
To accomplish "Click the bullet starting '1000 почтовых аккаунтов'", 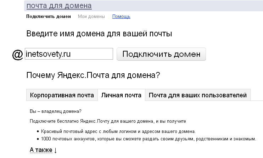I will coord(149,139).
